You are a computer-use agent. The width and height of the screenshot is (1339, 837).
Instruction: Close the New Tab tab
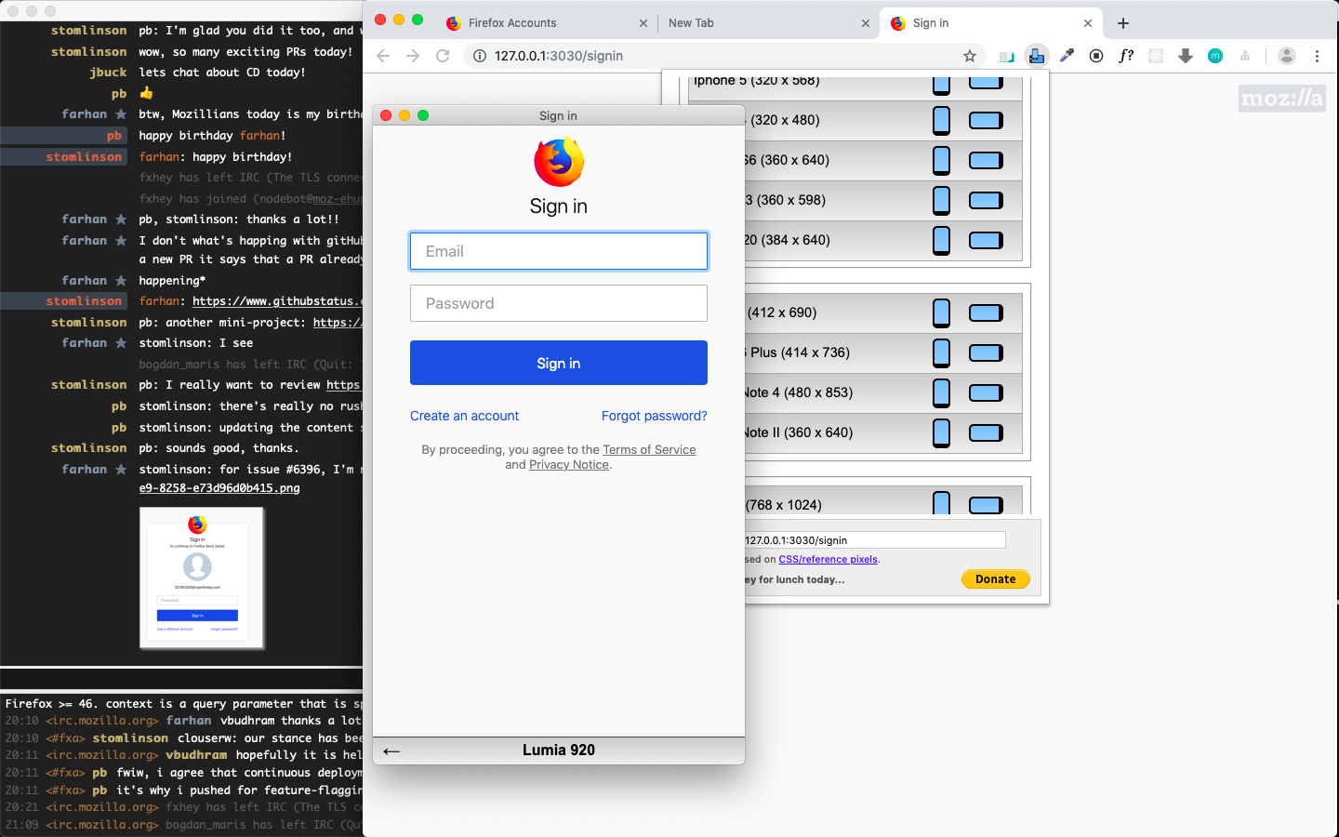click(x=866, y=23)
